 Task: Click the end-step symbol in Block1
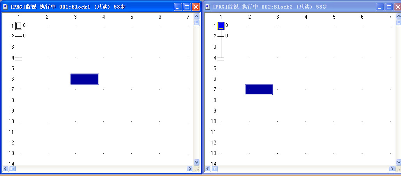(19, 58)
